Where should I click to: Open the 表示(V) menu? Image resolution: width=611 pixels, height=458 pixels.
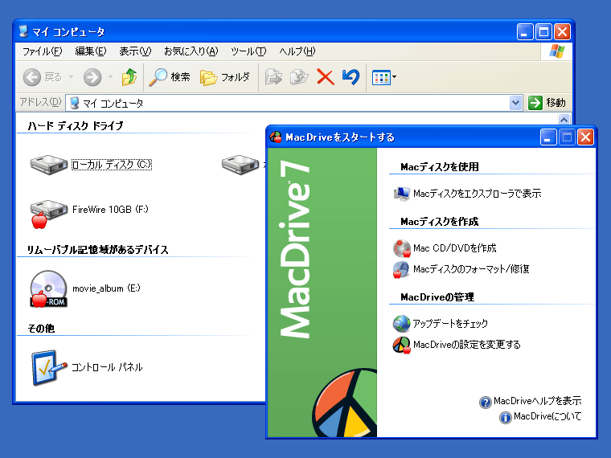[135, 51]
